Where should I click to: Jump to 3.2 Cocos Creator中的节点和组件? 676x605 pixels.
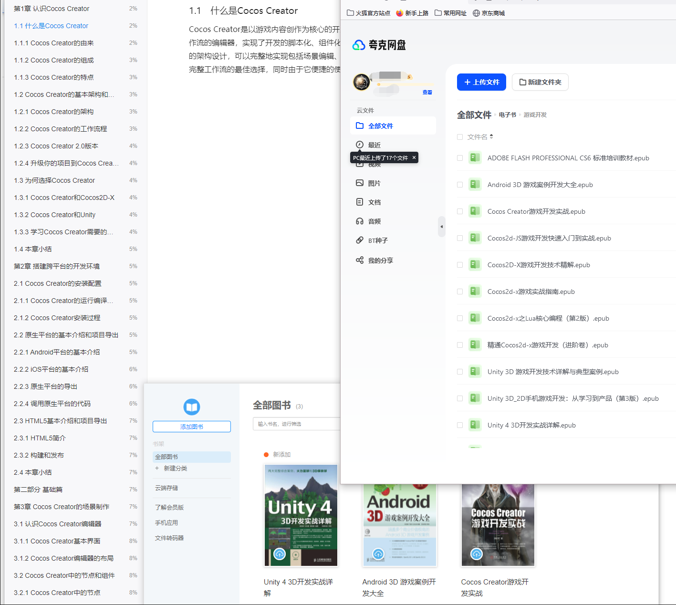(64, 575)
